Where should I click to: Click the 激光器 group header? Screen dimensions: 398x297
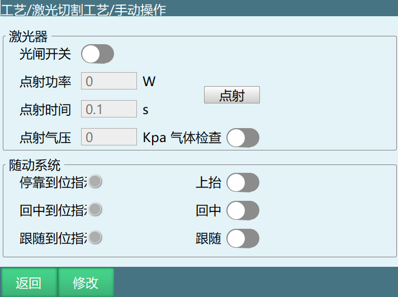tap(29, 37)
